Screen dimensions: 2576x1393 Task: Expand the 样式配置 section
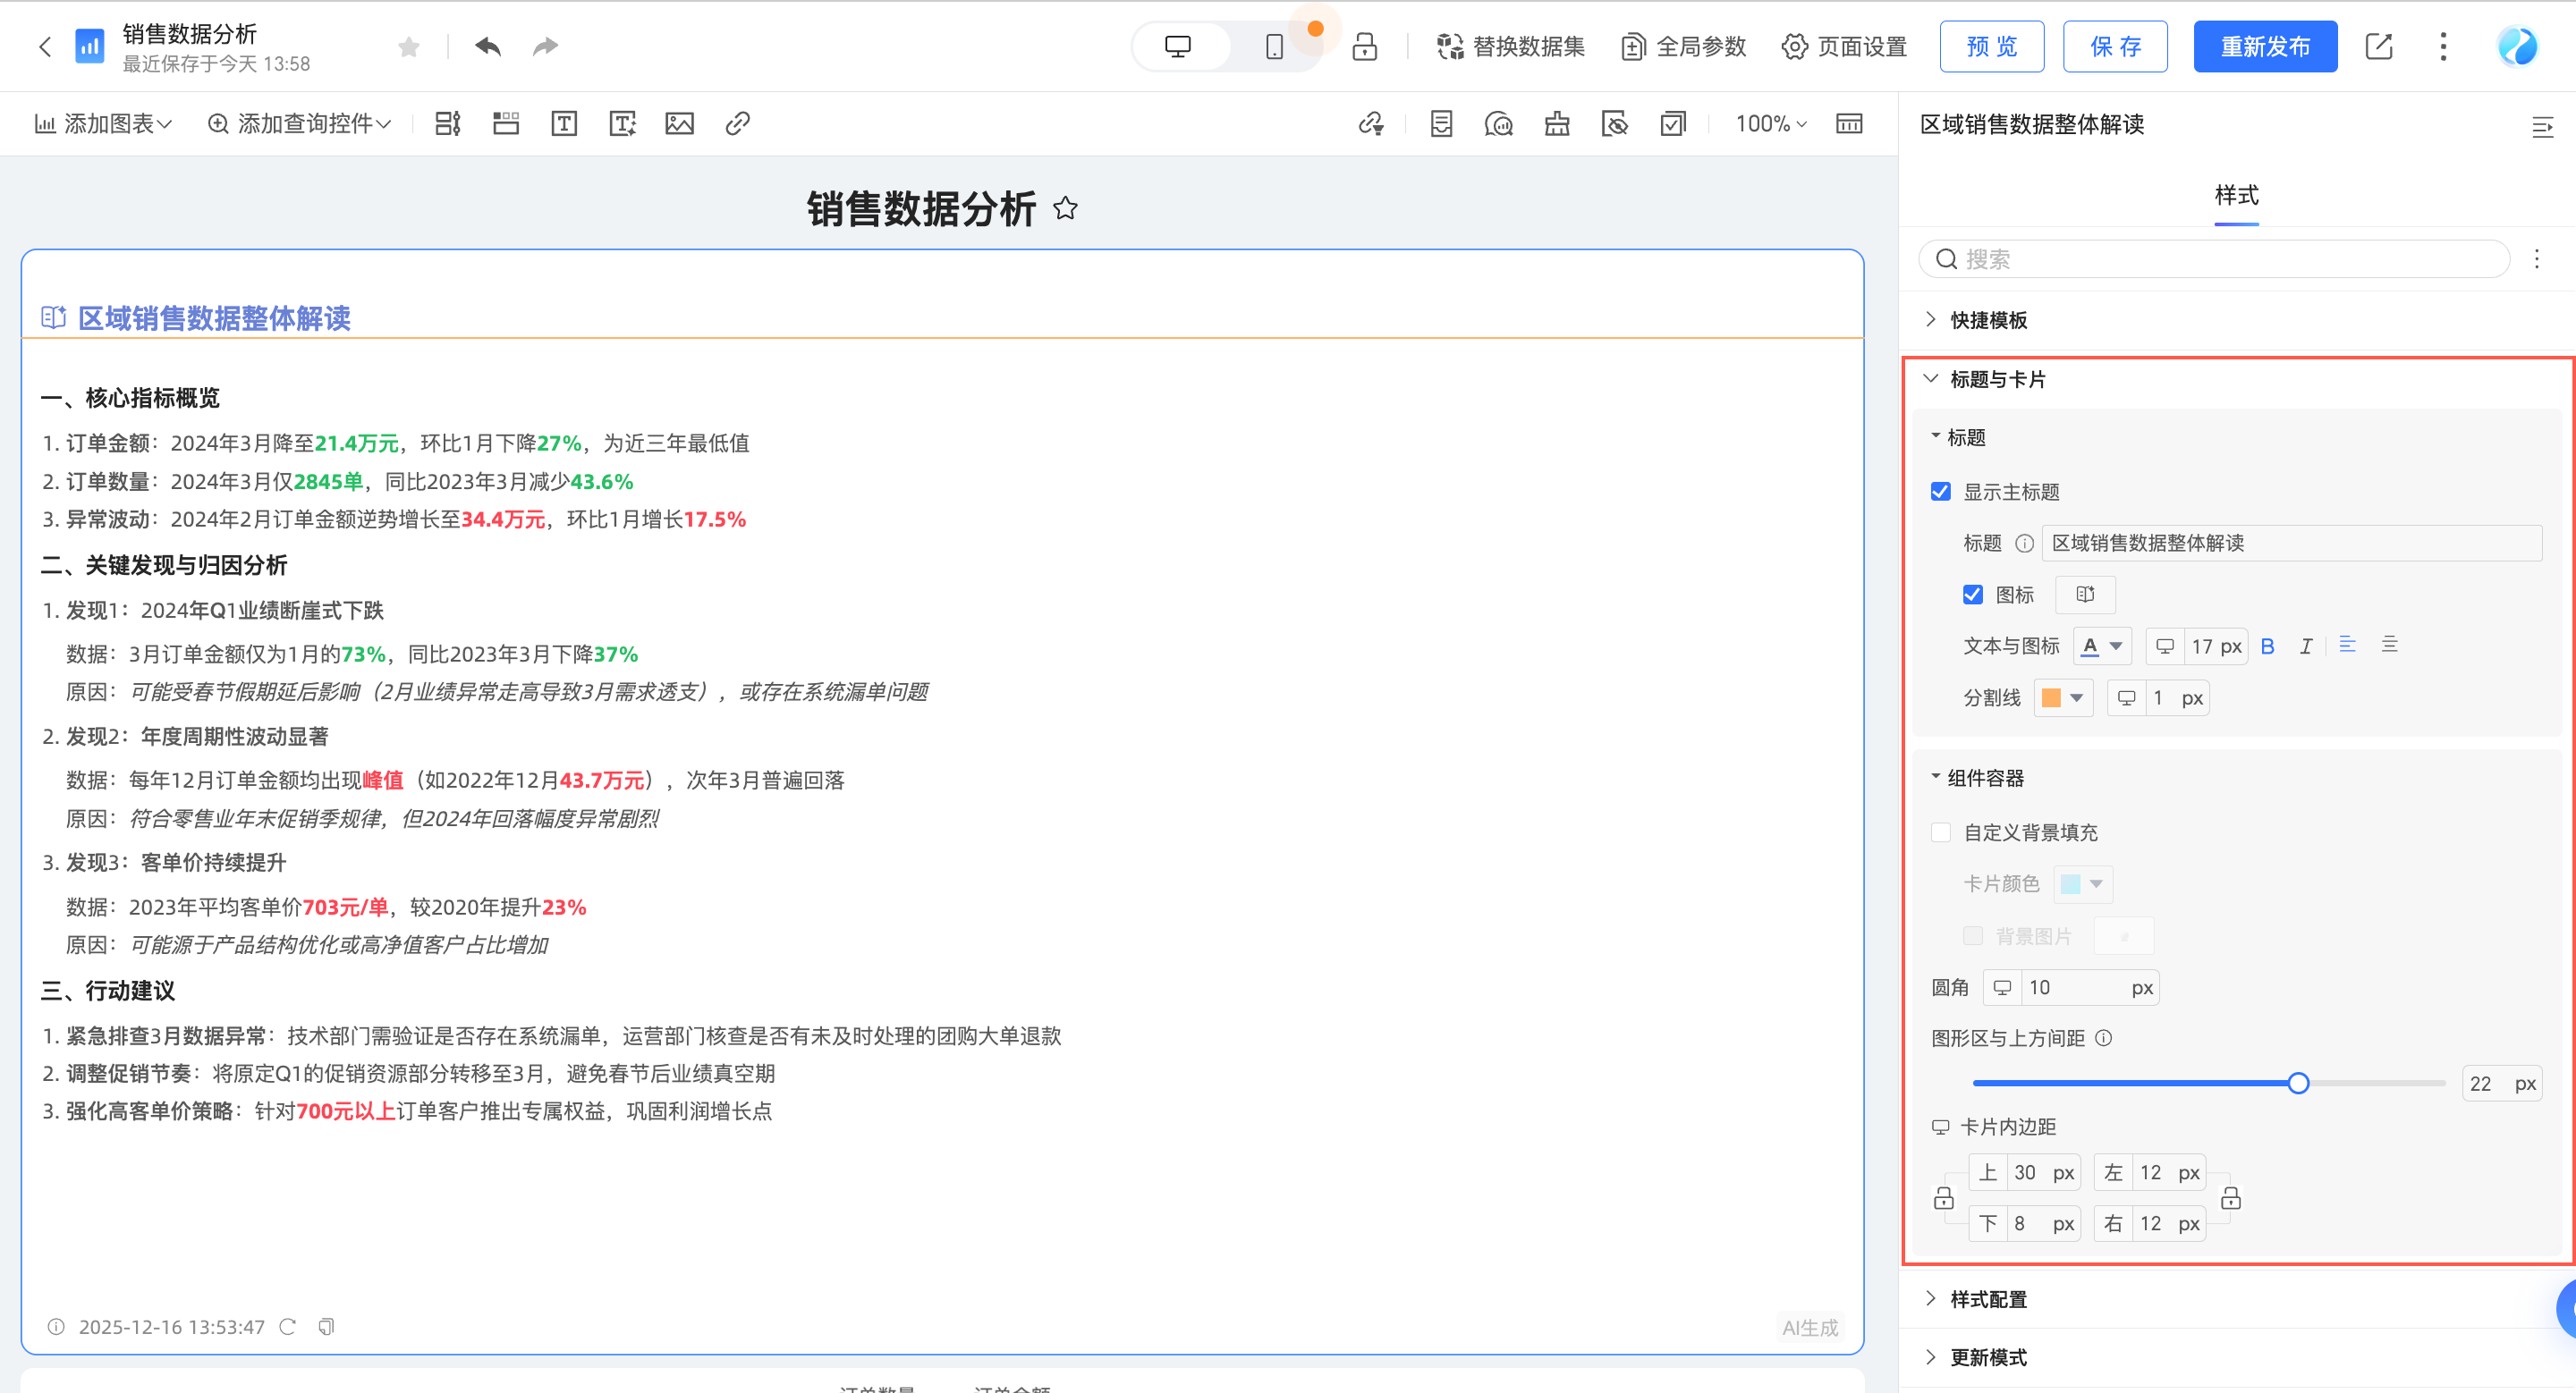(x=1987, y=1299)
